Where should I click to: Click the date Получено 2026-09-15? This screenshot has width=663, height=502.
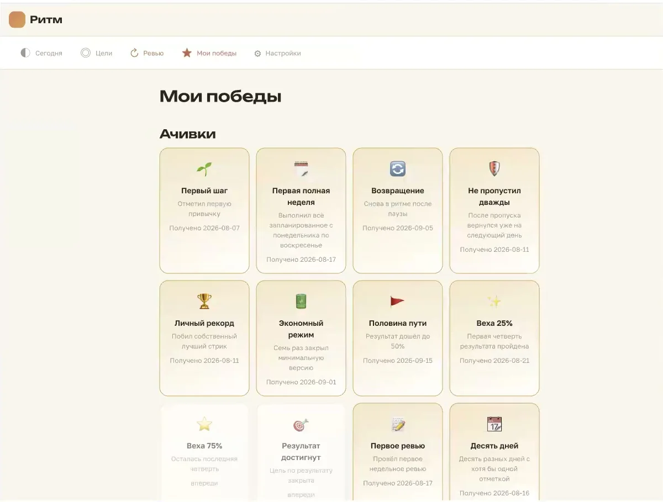(x=398, y=361)
